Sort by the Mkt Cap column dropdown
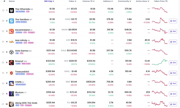Viewport: 180px width, 108px height. pyautogui.click(x=49, y=1)
